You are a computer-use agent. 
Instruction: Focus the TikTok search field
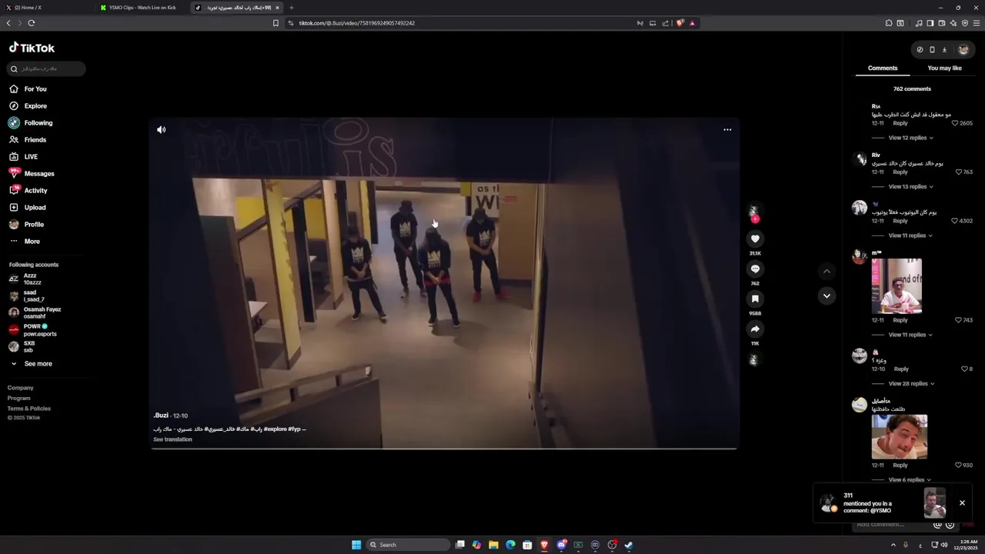tap(47, 69)
